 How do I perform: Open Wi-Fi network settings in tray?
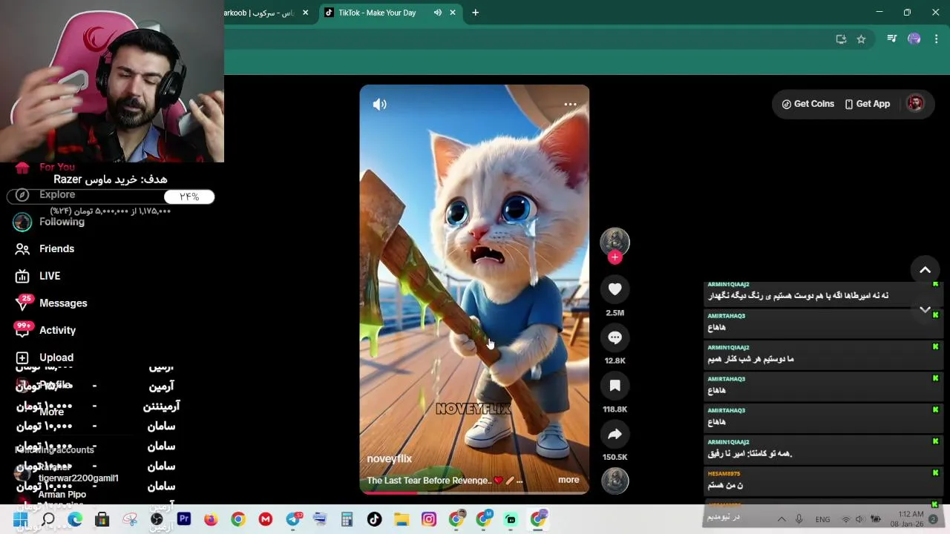(845, 519)
